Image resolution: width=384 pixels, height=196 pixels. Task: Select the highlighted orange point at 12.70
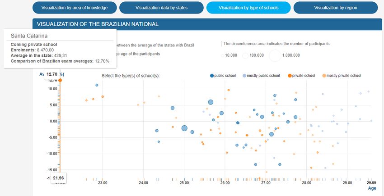(x=60, y=80)
